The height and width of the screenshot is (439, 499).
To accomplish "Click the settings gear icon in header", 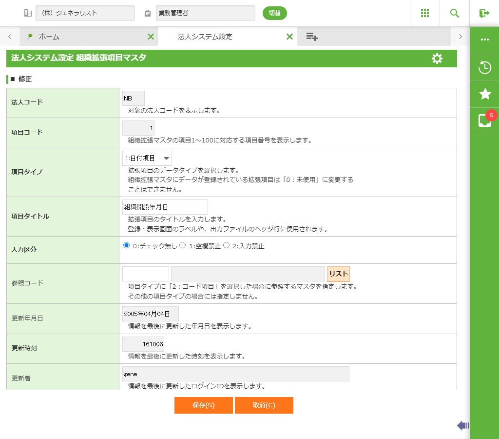I will click(x=437, y=59).
